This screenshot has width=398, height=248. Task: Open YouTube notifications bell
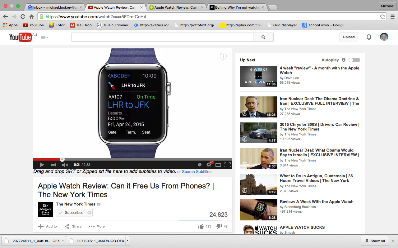point(369,37)
